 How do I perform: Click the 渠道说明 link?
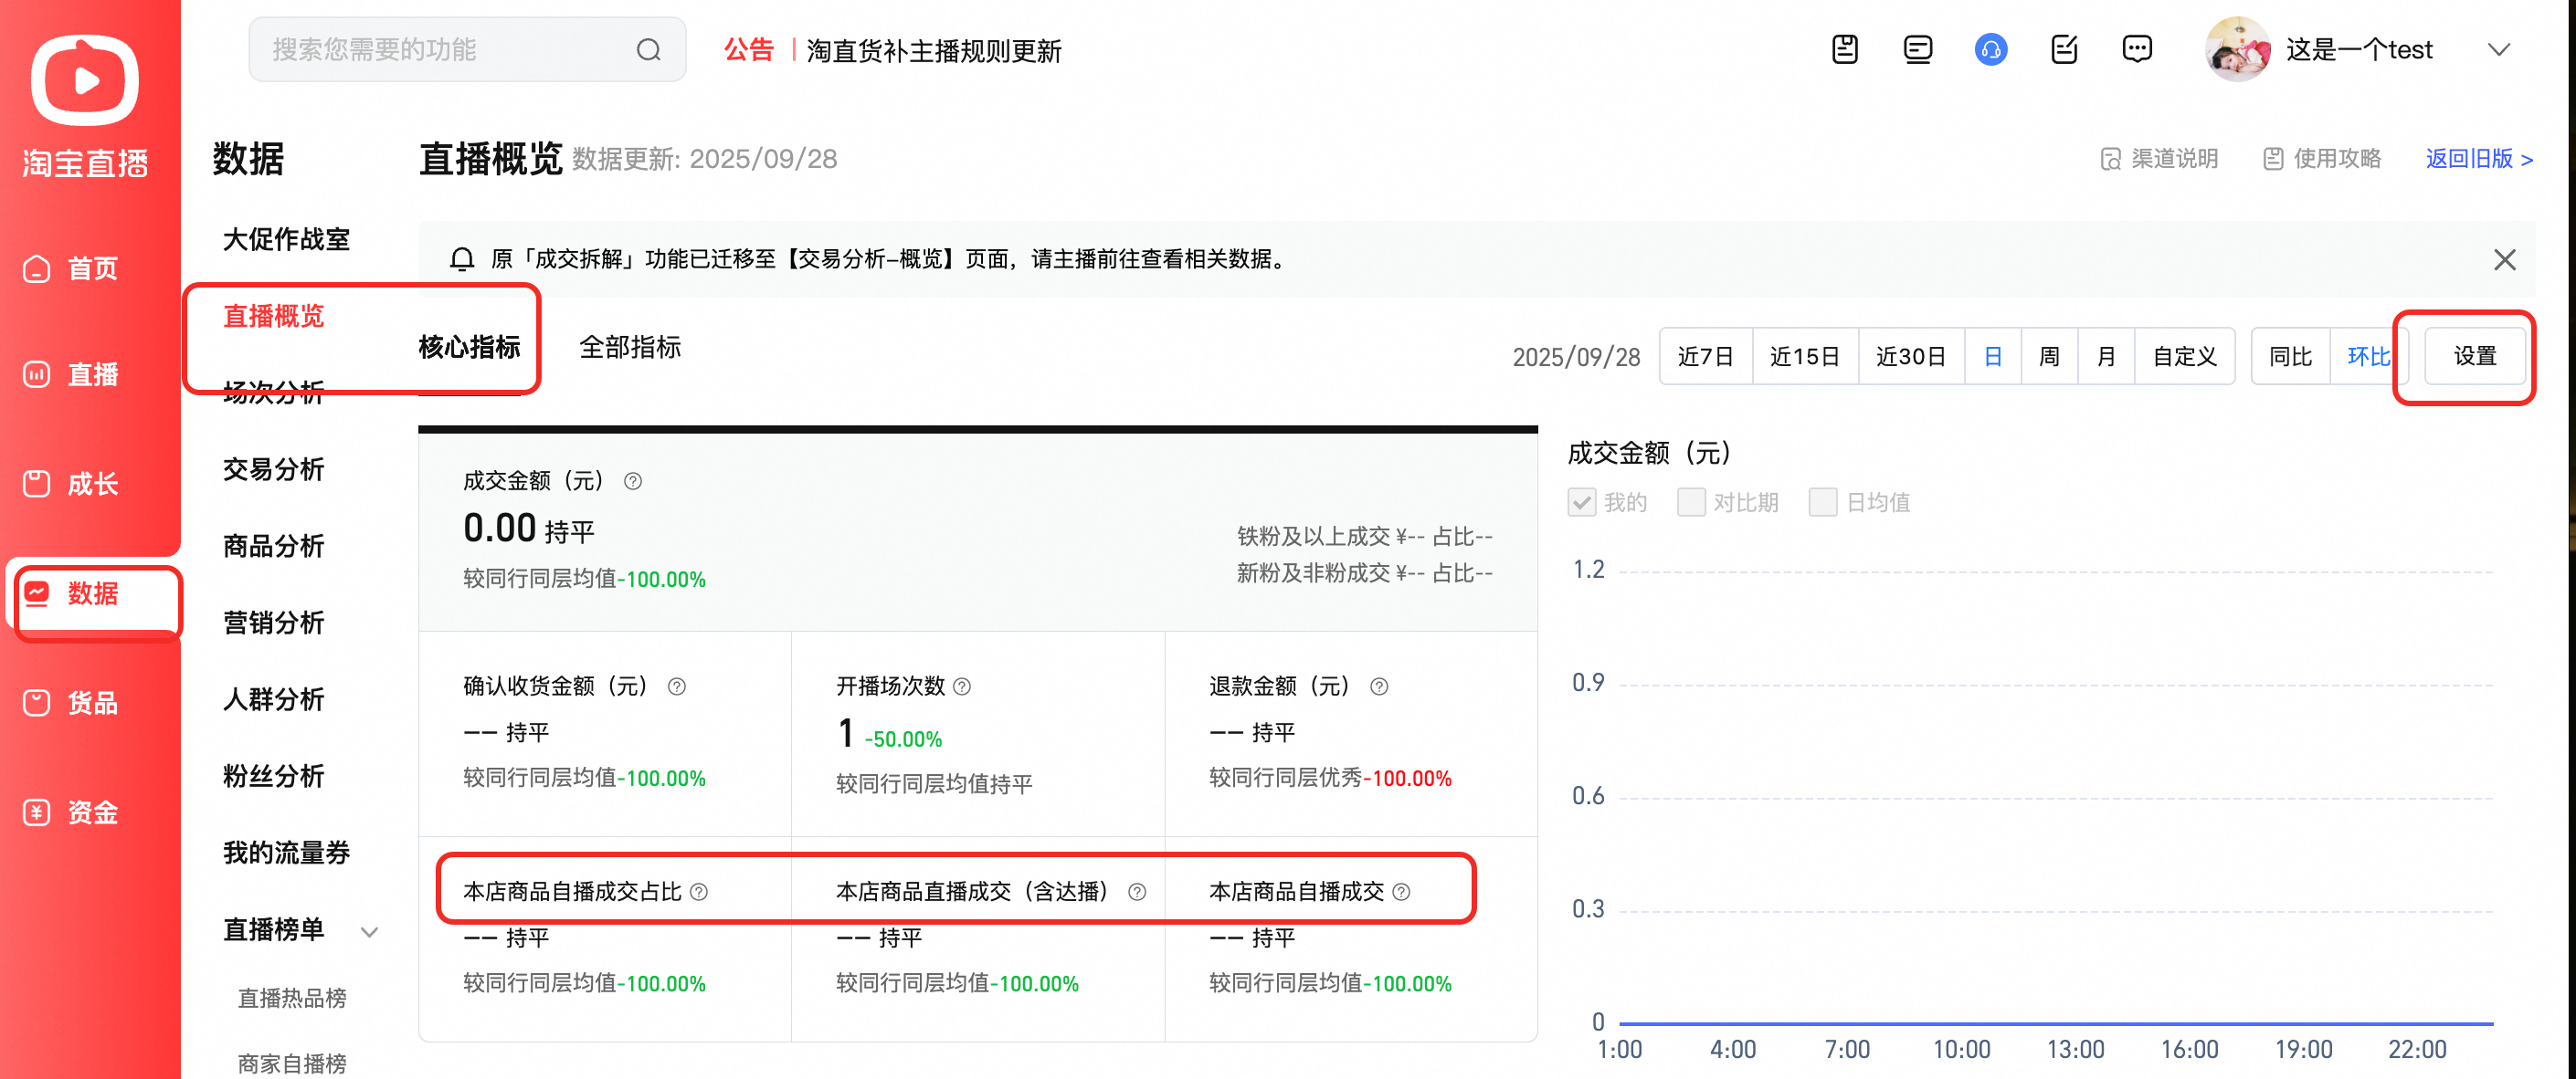click(2159, 159)
